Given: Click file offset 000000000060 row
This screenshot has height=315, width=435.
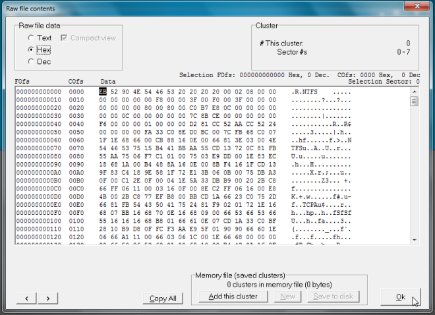Looking at the screenshot, I should pyautogui.click(x=39, y=140).
